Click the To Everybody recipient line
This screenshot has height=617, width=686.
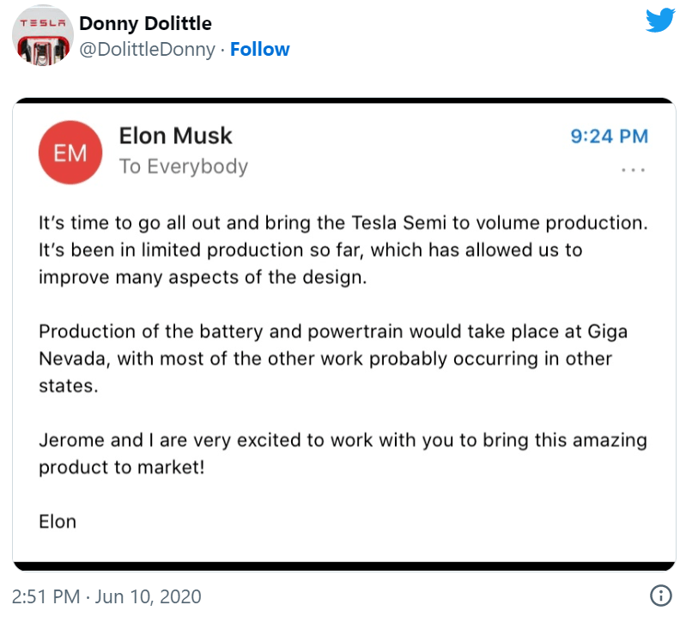(x=184, y=166)
